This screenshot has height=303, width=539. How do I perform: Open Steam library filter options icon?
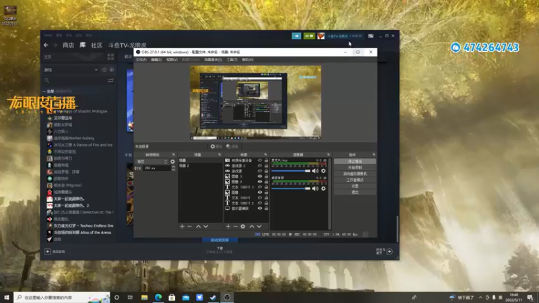110,80
